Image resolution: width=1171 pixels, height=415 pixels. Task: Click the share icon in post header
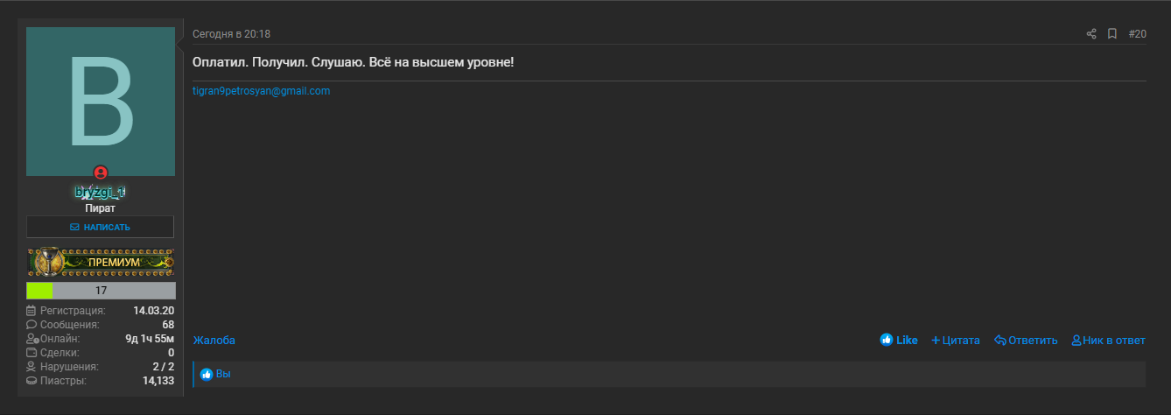pos(1091,34)
